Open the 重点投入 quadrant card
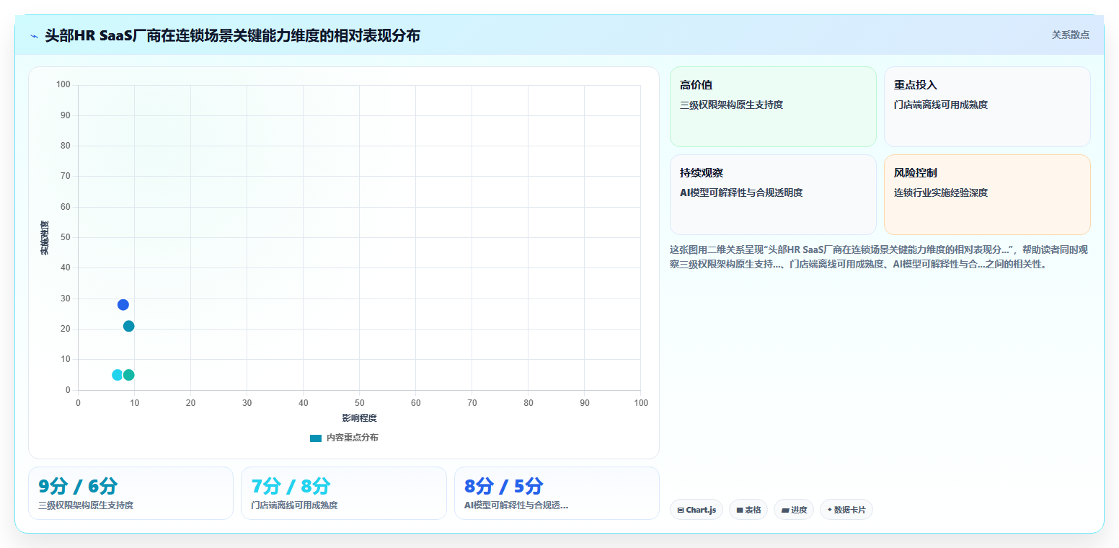1119x548 pixels. [987, 107]
